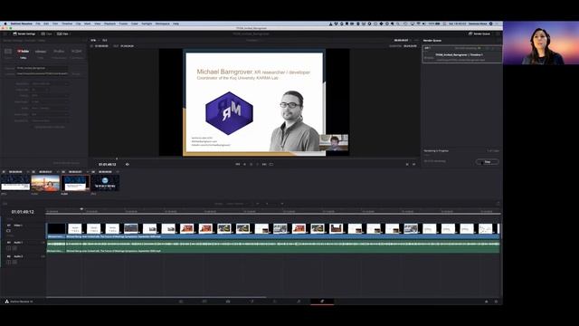Go to last frame in viewer transport
Image resolution: width=579 pixels, height=326 pixels.
(x=264, y=164)
